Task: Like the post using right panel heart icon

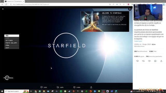Action: pos(149,61)
